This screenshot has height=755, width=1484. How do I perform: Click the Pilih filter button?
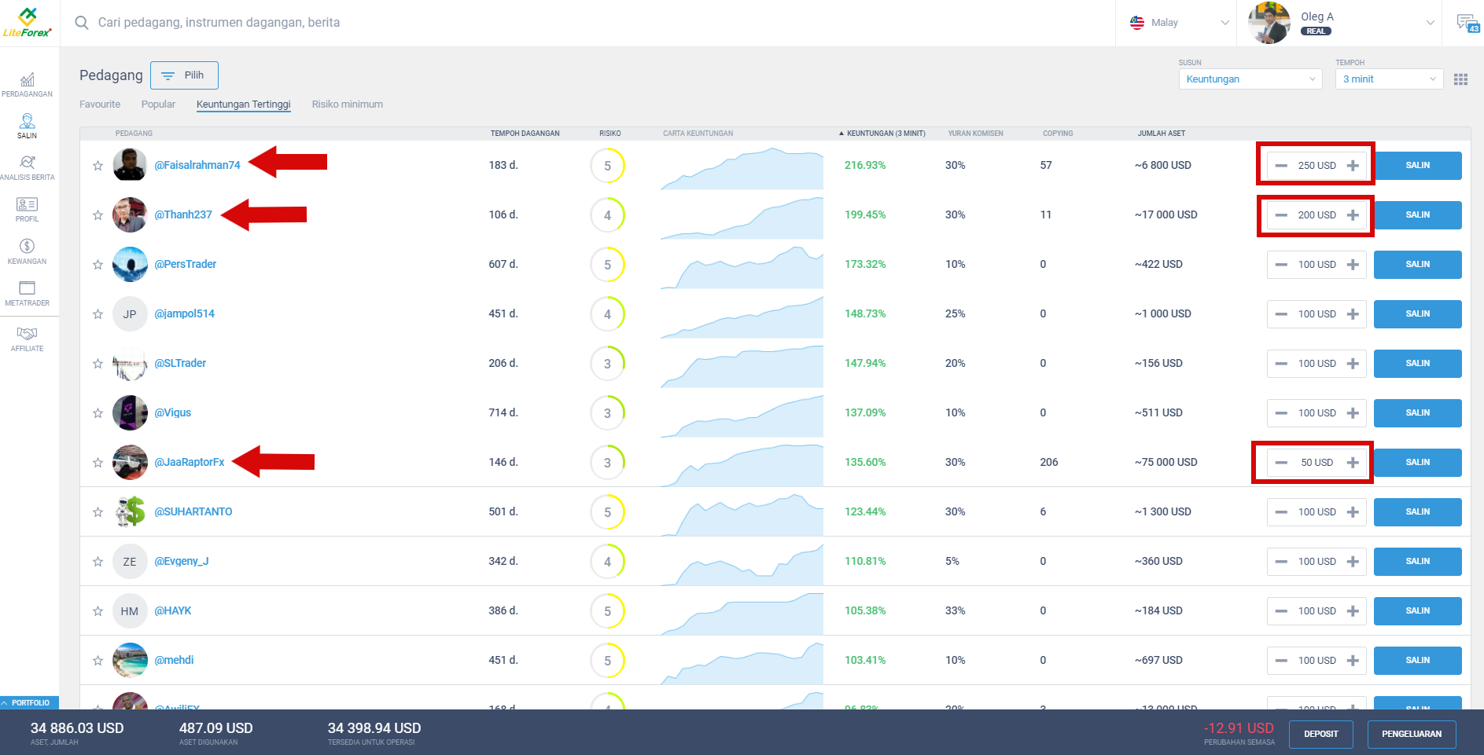[x=184, y=75]
